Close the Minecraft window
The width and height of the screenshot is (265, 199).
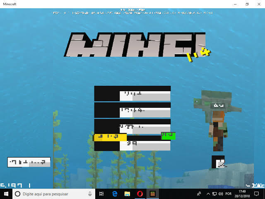pos(259,4)
